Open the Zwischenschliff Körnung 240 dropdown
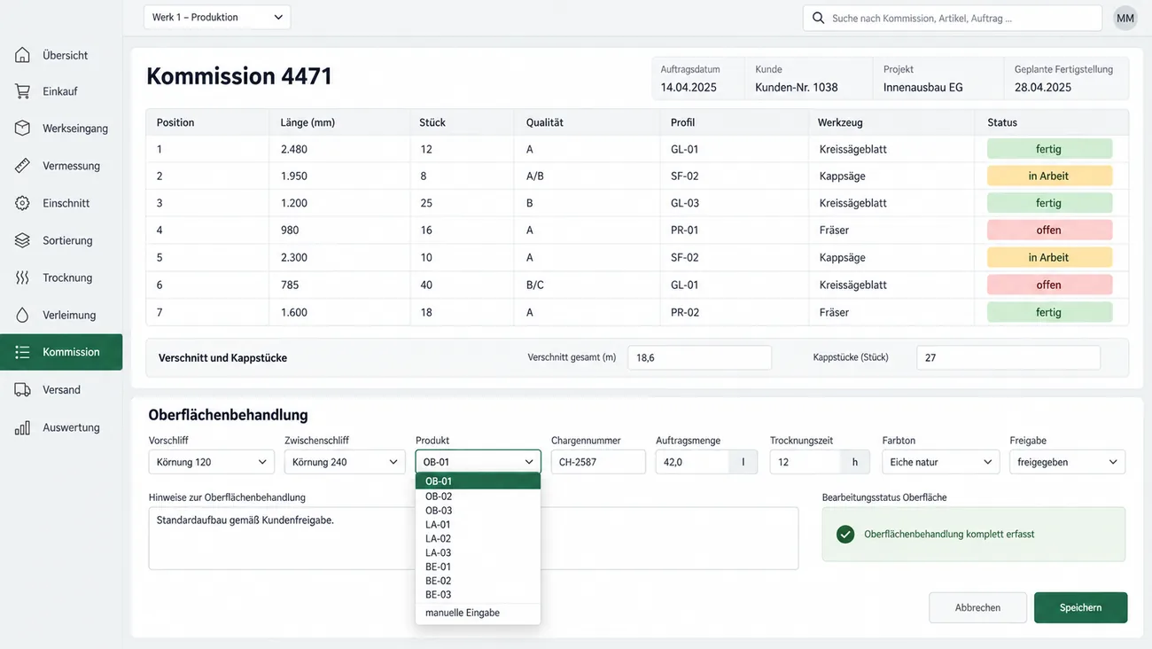This screenshot has width=1152, height=649. [x=346, y=462]
